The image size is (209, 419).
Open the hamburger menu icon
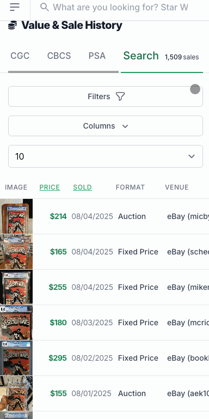point(15,7)
